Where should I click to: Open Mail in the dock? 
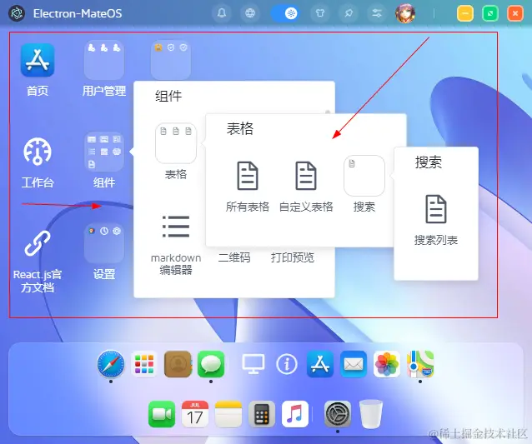pos(354,364)
